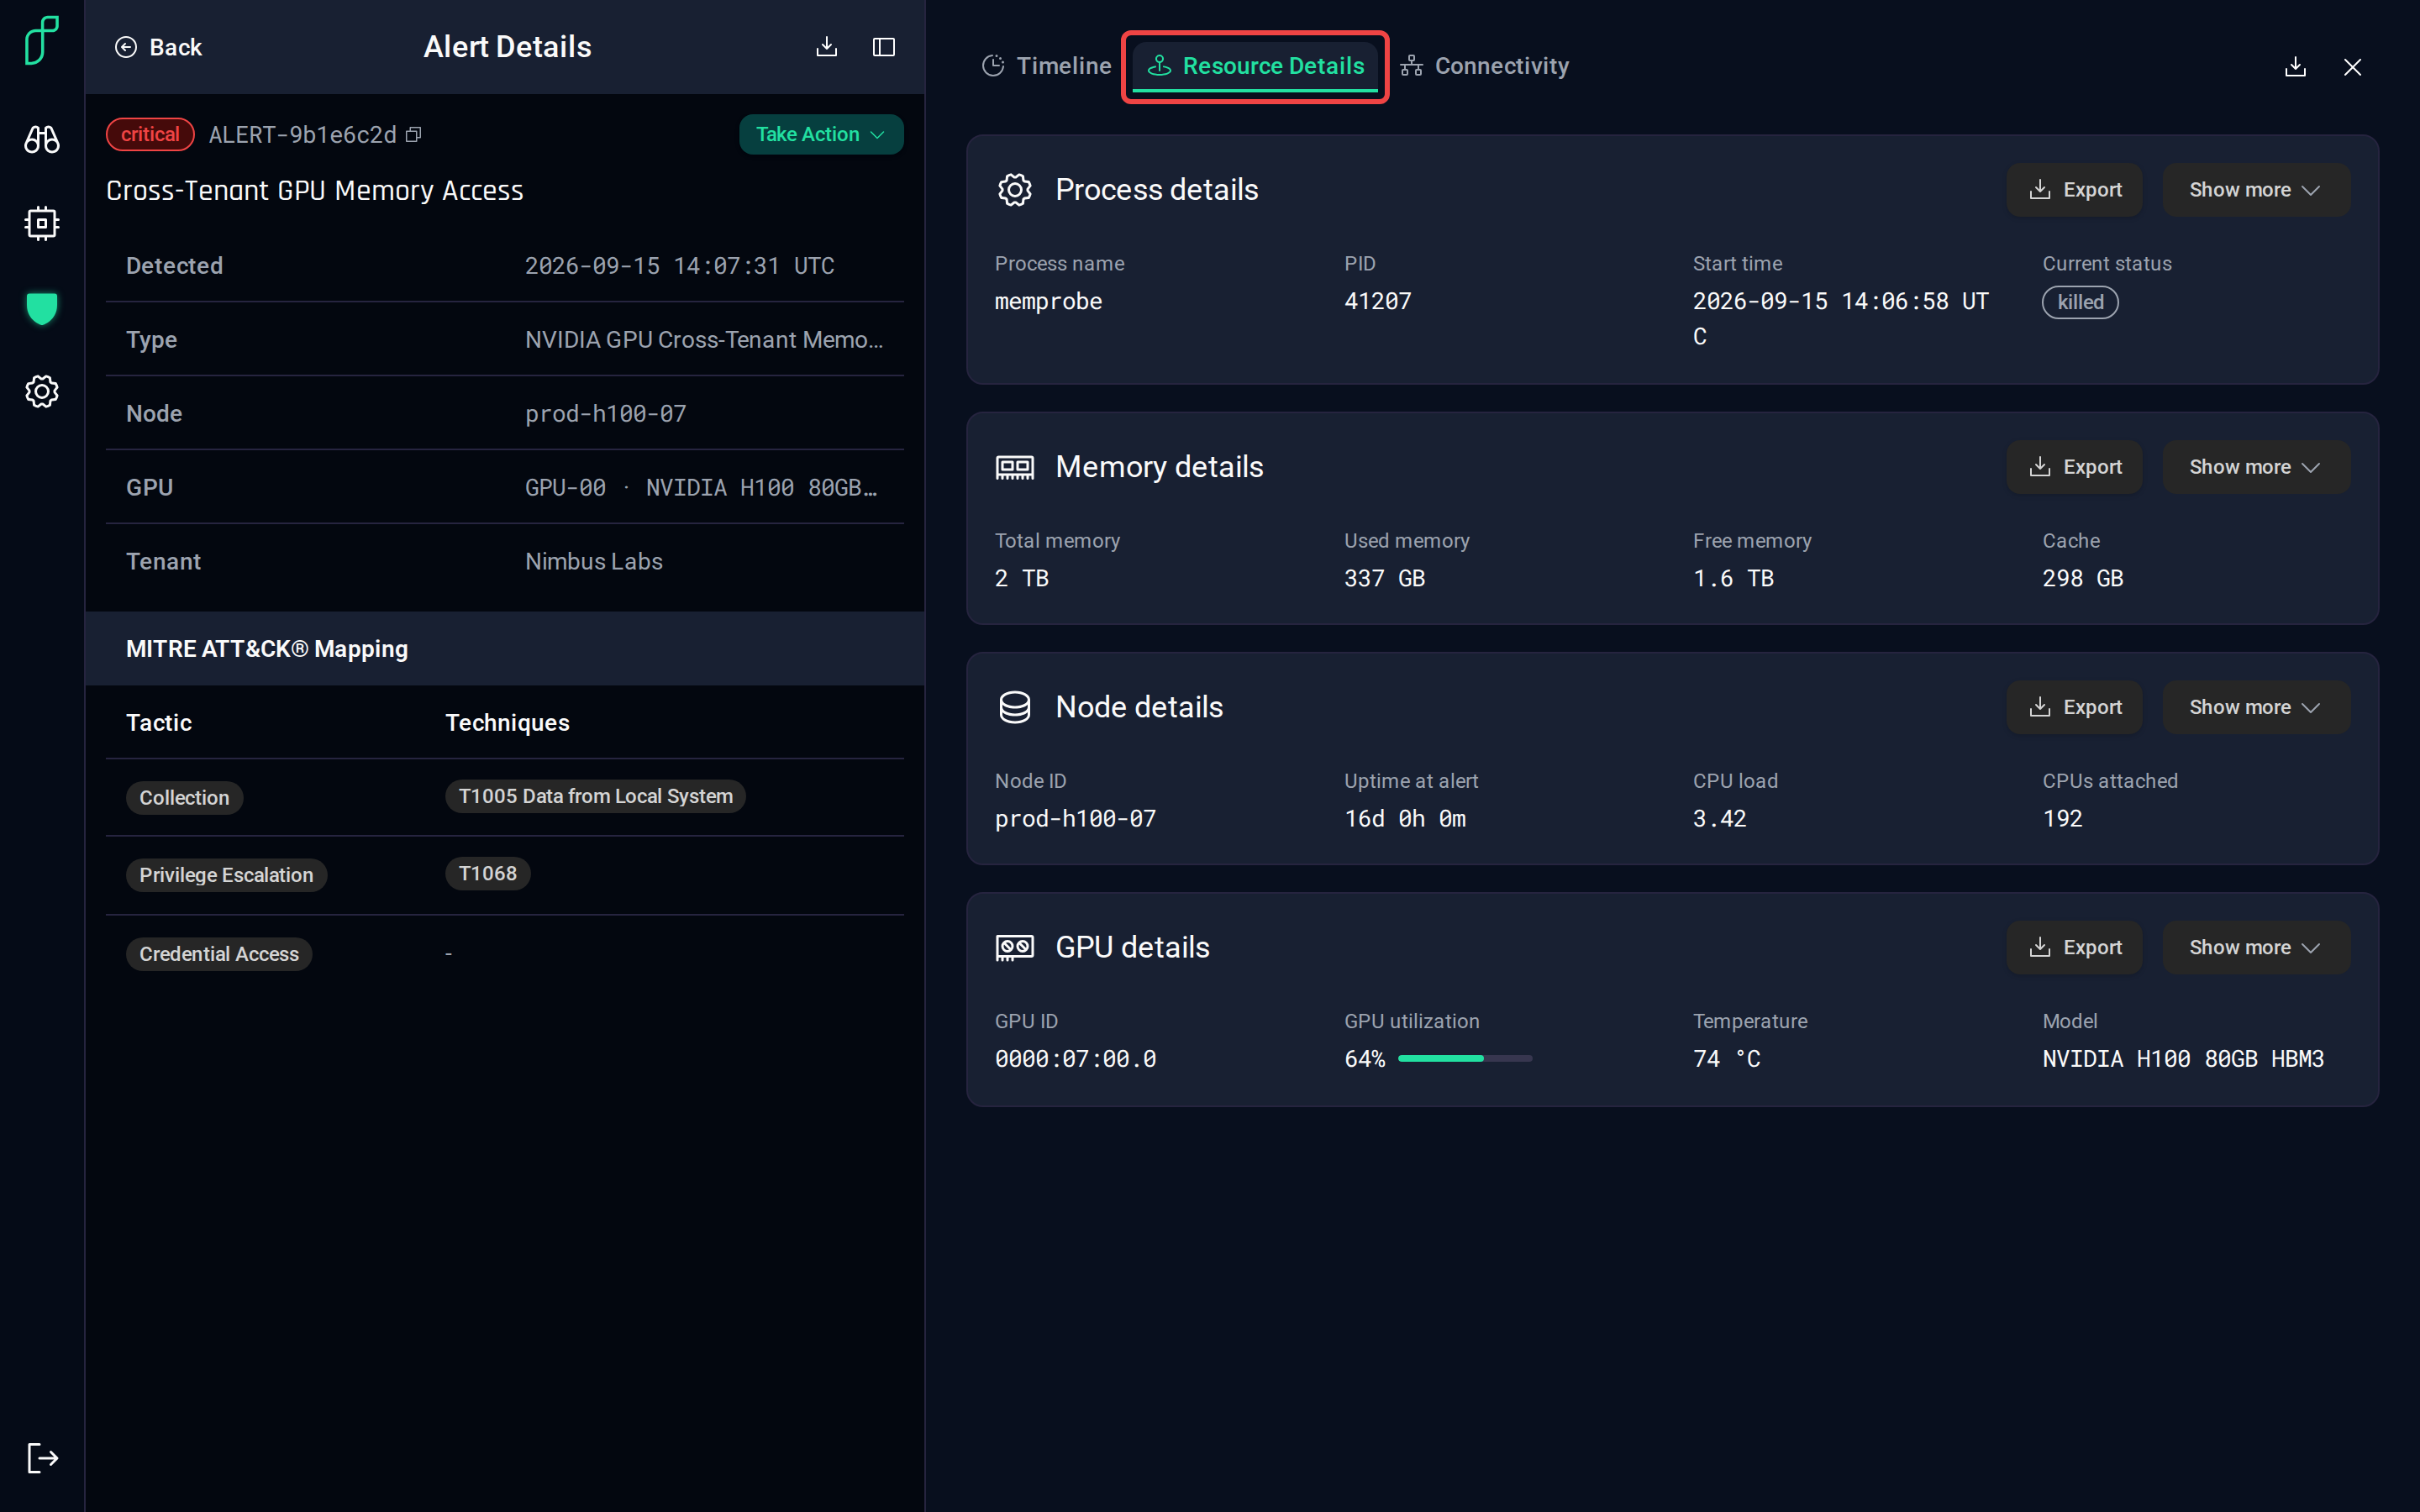Viewport: 2420px width, 1512px height.
Task: Open the settings gear in left sidebar
Action: coord(42,392)
